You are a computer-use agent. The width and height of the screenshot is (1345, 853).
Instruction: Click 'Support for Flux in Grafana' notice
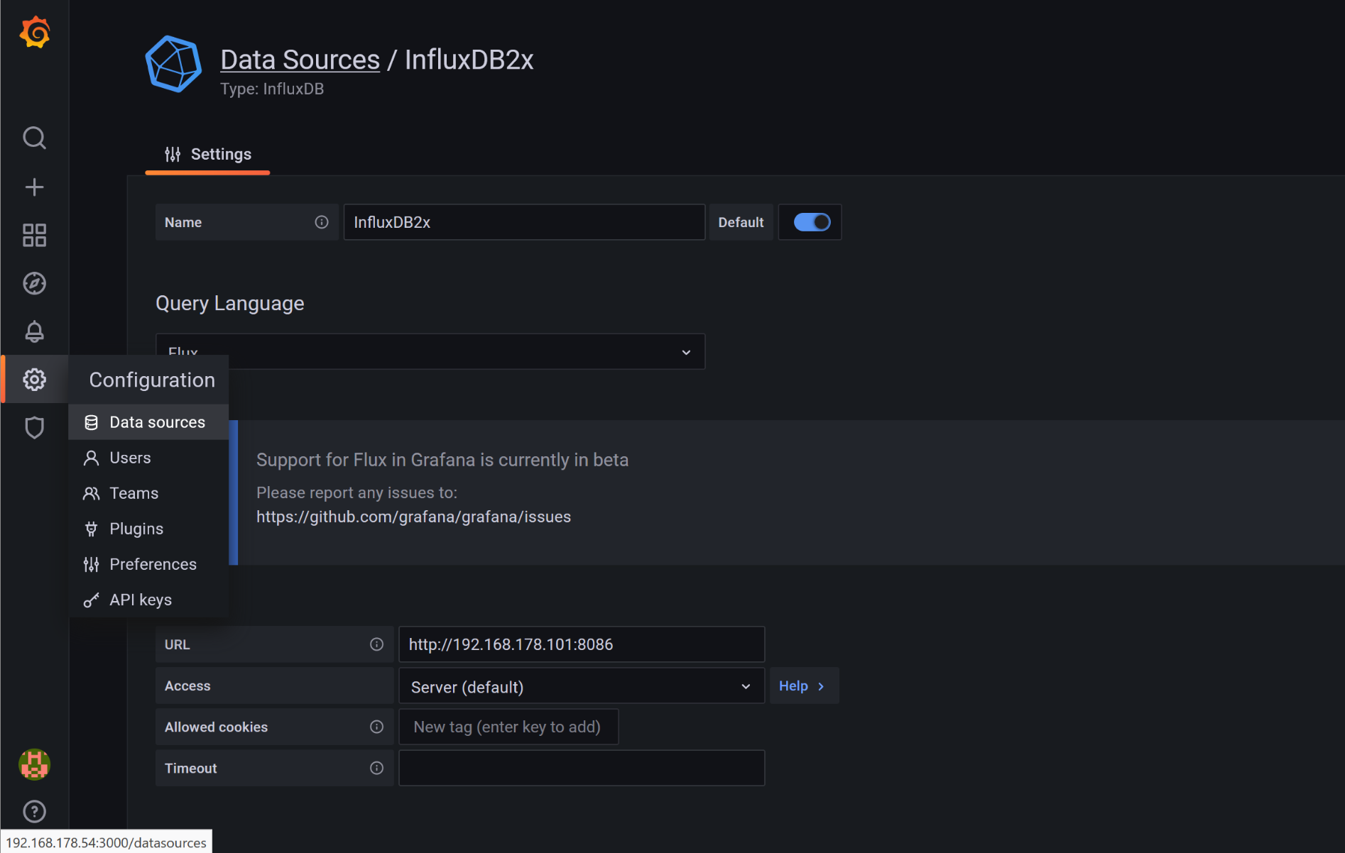click(x=442, y=460)
